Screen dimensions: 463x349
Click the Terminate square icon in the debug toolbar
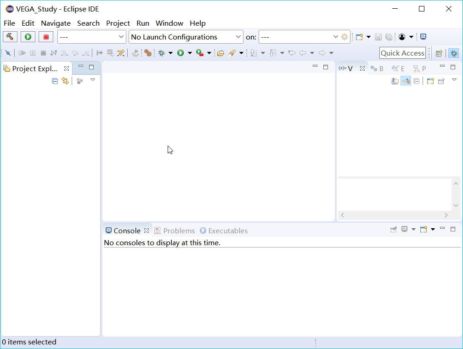[43, 53]
